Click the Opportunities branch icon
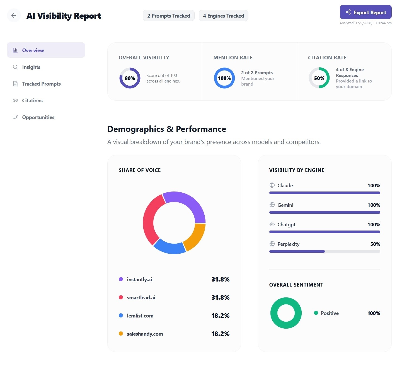The image size is (404, 371). pos(15,117)
